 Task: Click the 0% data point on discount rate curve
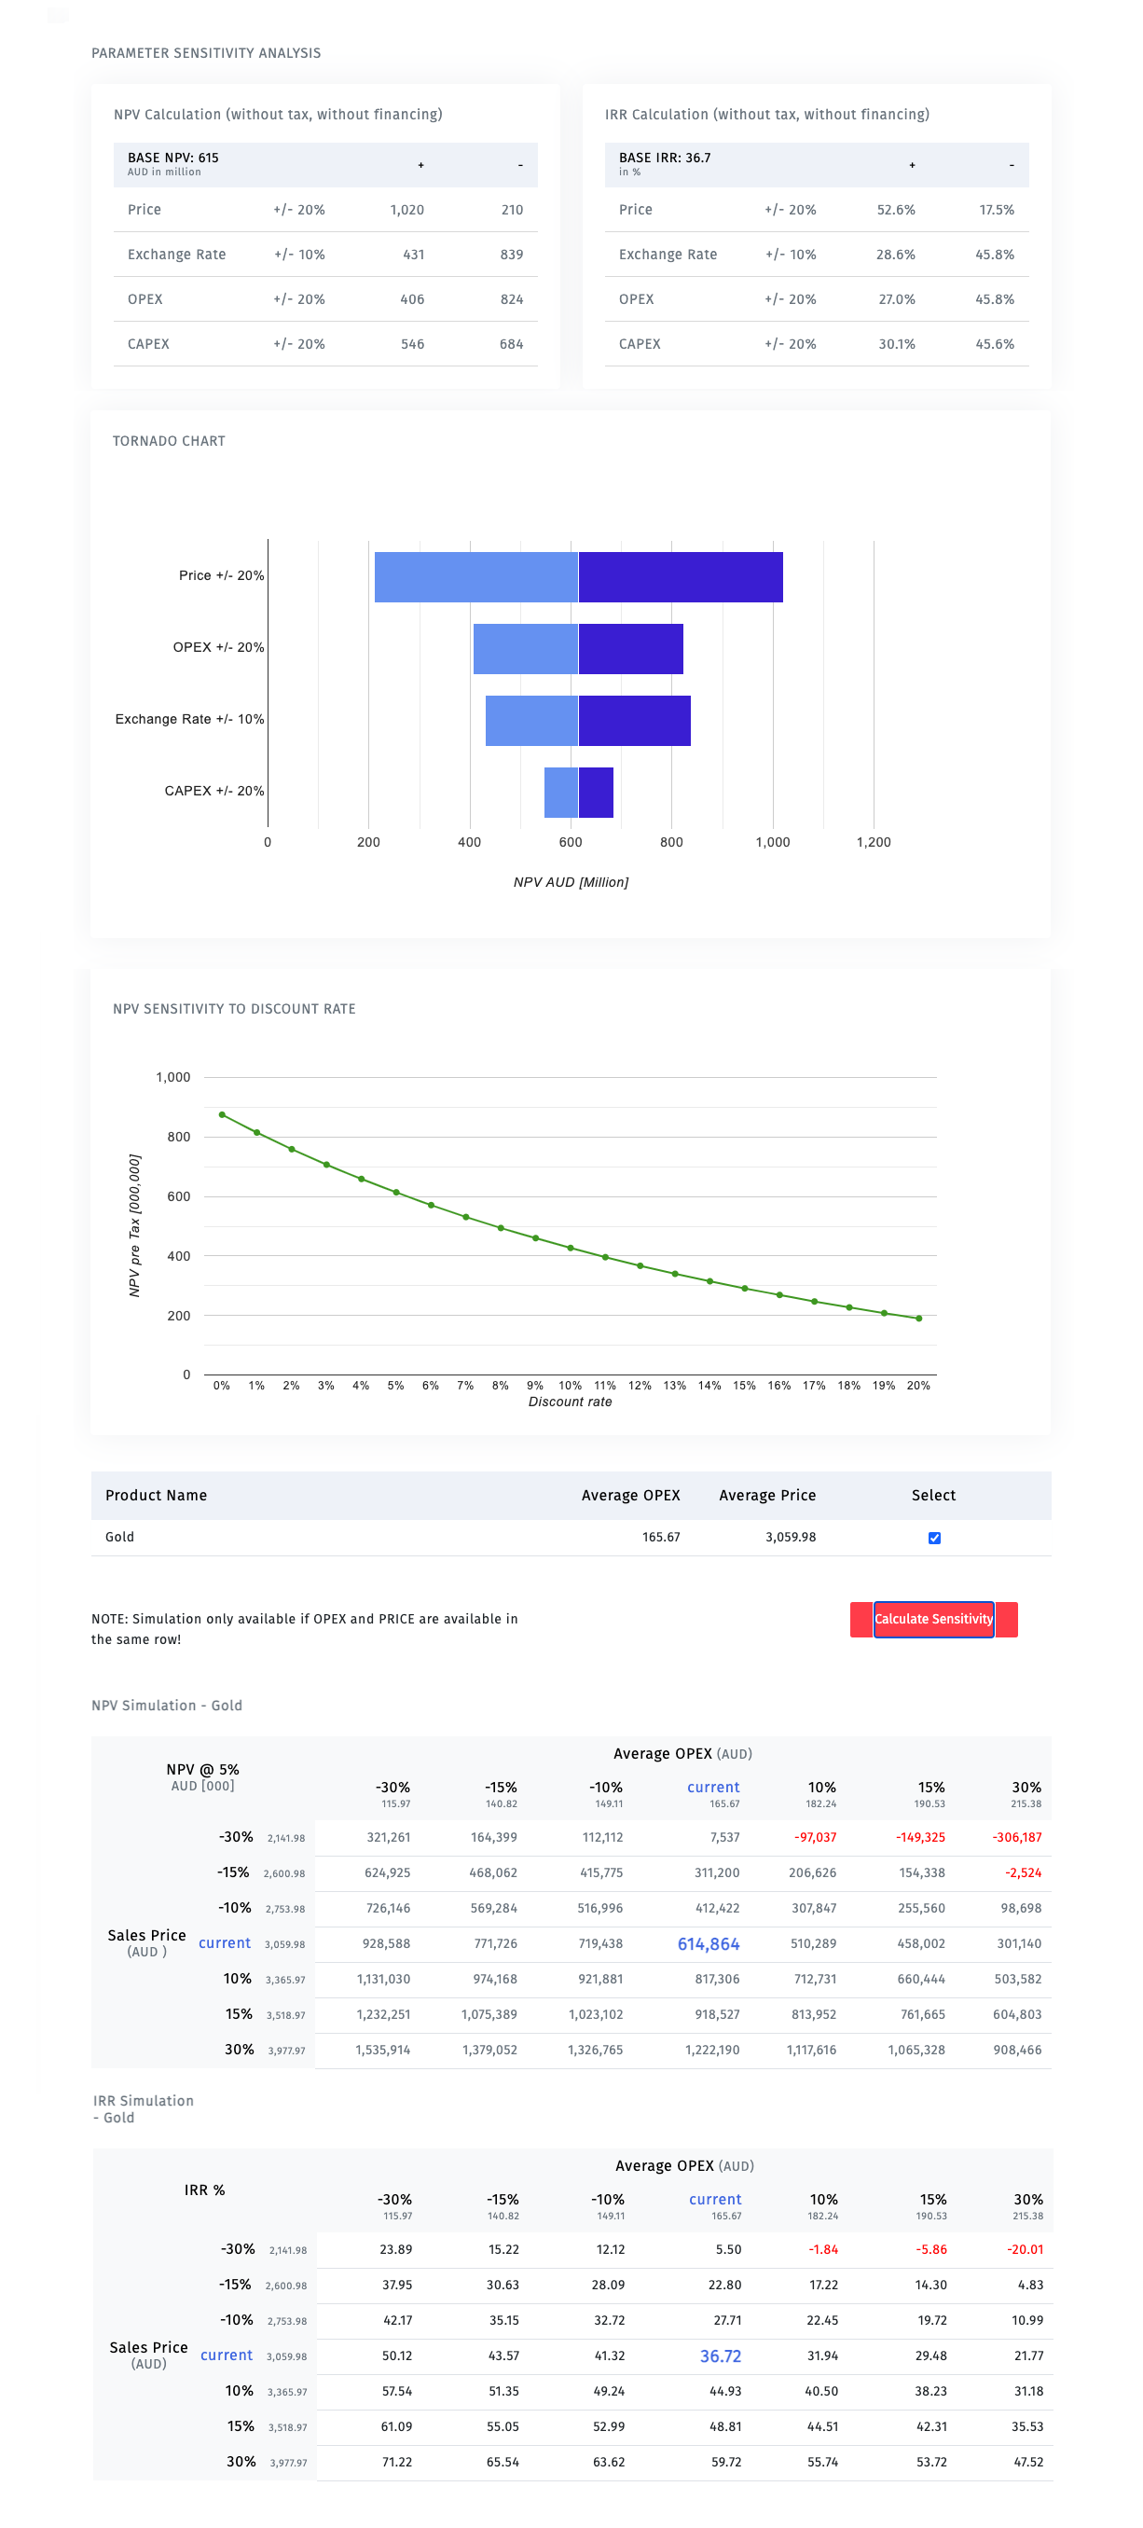tap(222, 1115)
